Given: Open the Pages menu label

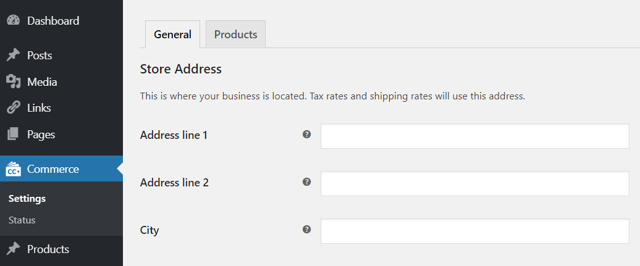Looking at the screenshot, I should [x=41, y=135].
